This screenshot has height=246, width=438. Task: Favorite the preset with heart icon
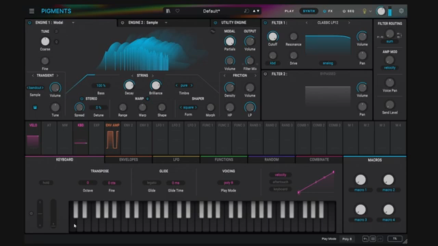click(x=177, y=11)
